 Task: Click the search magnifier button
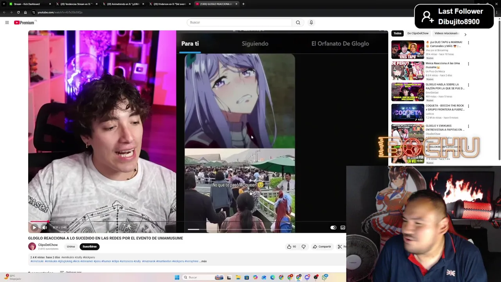pyautogui.click(x=298, y=22)
